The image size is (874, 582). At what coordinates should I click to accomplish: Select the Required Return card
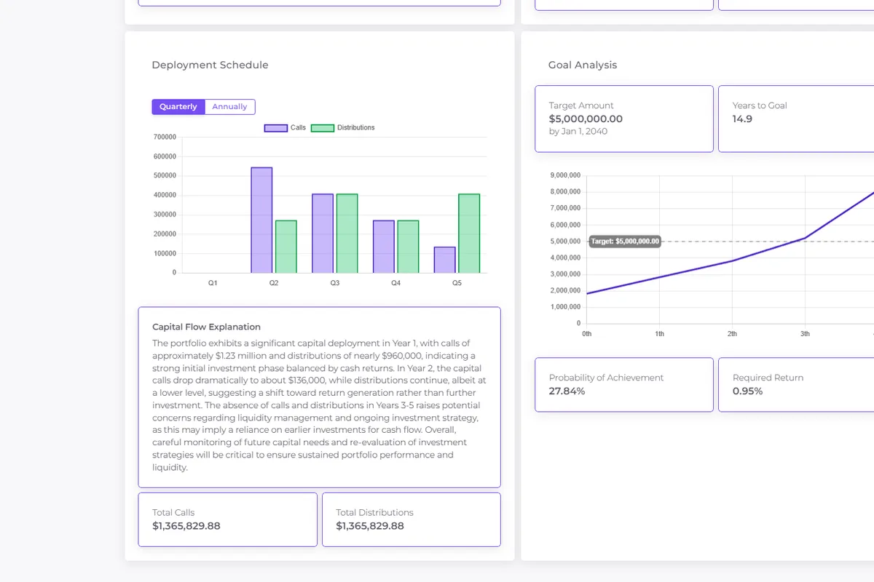point(795,384)
